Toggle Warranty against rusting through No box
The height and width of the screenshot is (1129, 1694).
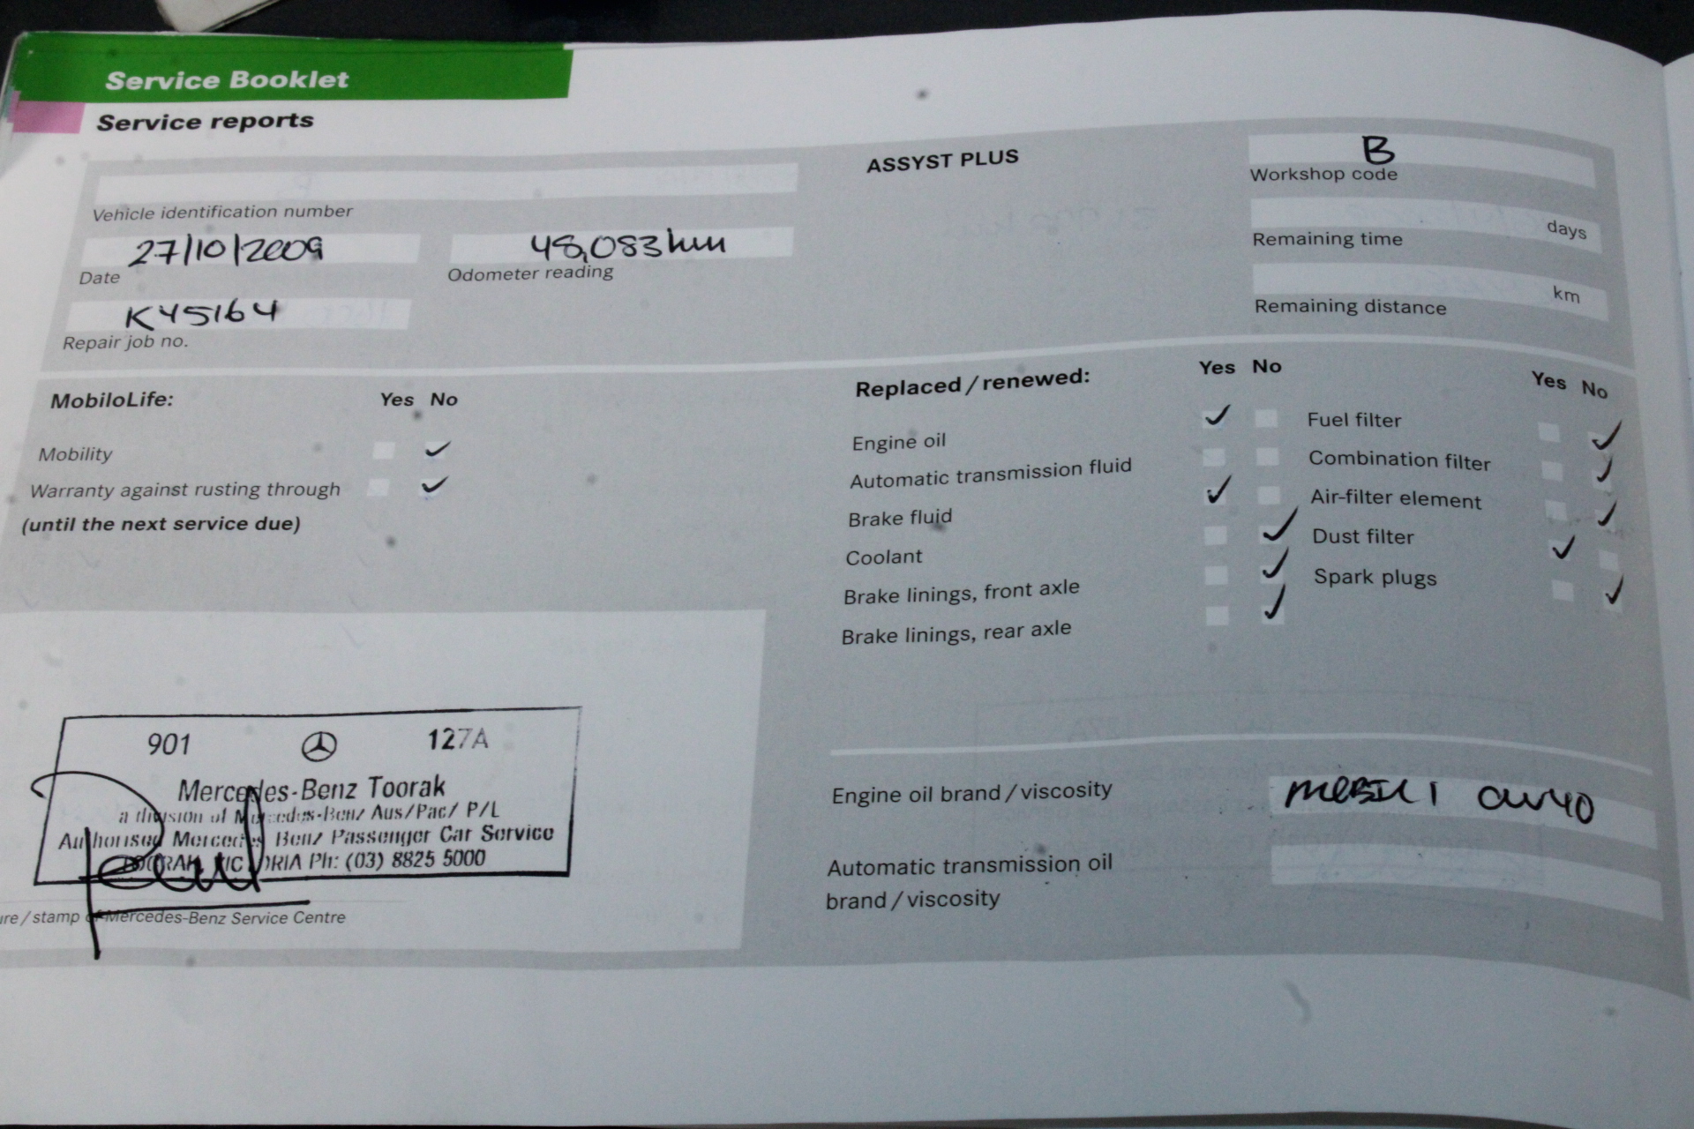click(432, 486)
